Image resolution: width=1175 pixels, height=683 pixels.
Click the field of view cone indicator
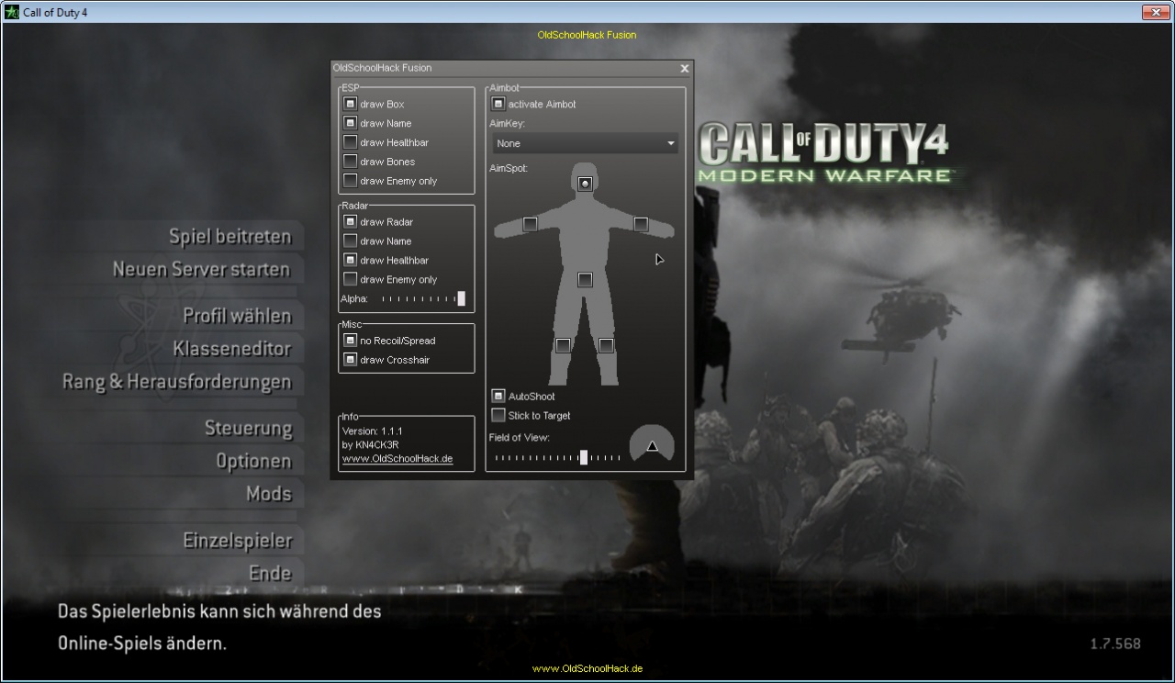click(652, 445)
